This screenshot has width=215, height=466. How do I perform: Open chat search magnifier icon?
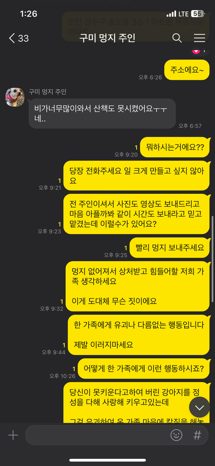point(177,38)
